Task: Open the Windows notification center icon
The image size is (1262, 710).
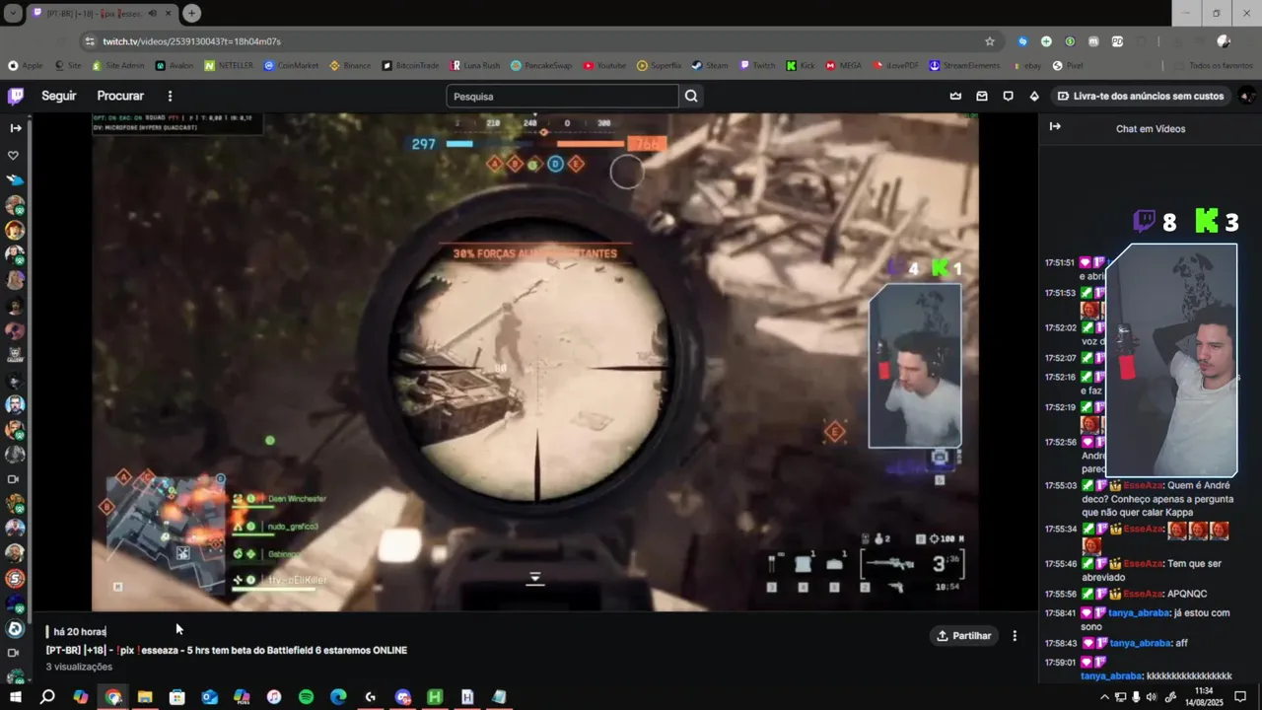Action: 1241,697
